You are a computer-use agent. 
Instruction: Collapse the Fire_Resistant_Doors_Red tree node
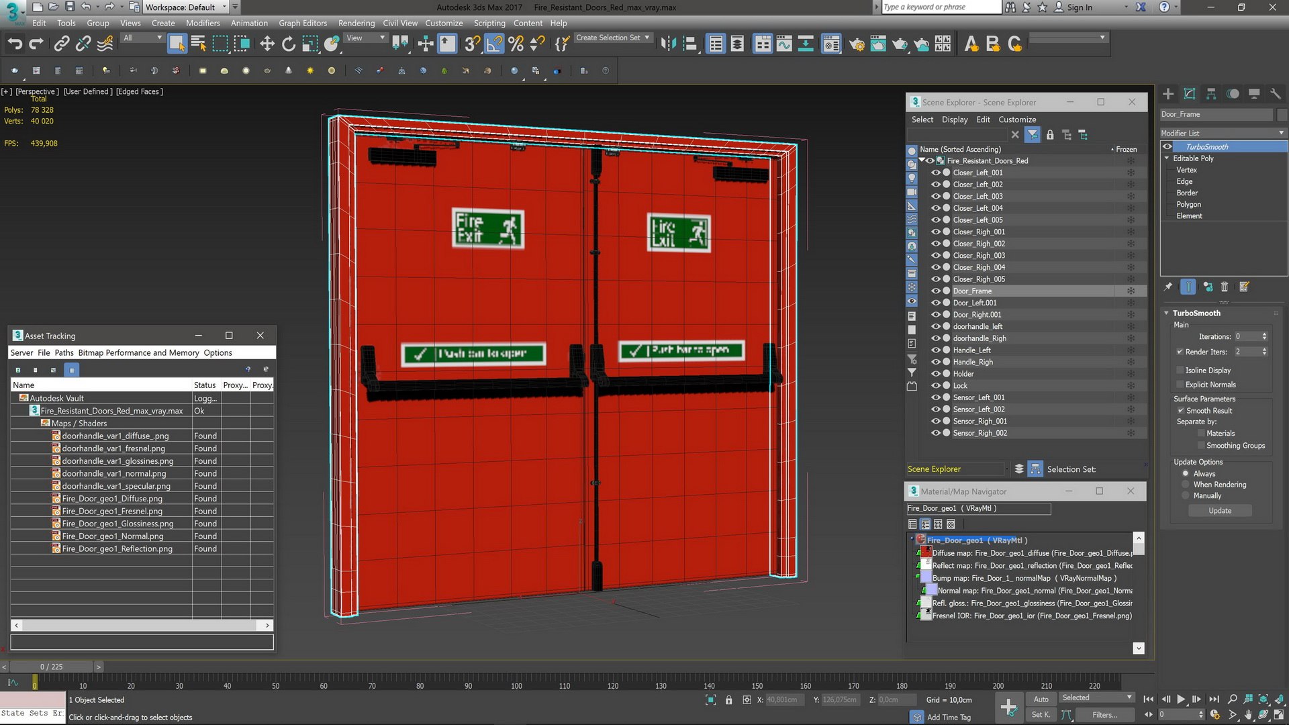[922, 160]
